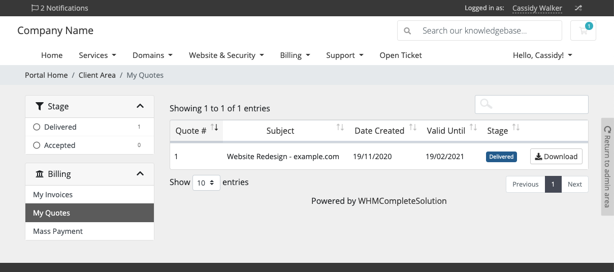The width and height of the screenshot is (614, 272).
Task: Sort by Subject column arrows
Action: pyautogui.click(x=340, y=127)
